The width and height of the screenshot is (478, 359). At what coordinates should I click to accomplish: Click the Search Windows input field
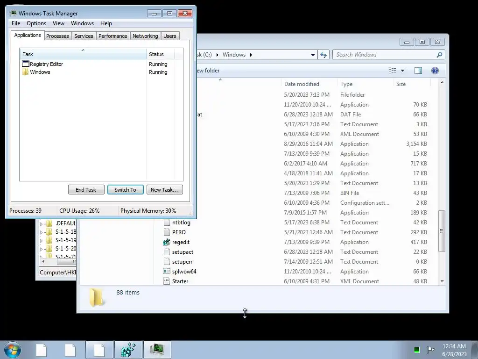(x=385, y=55)
